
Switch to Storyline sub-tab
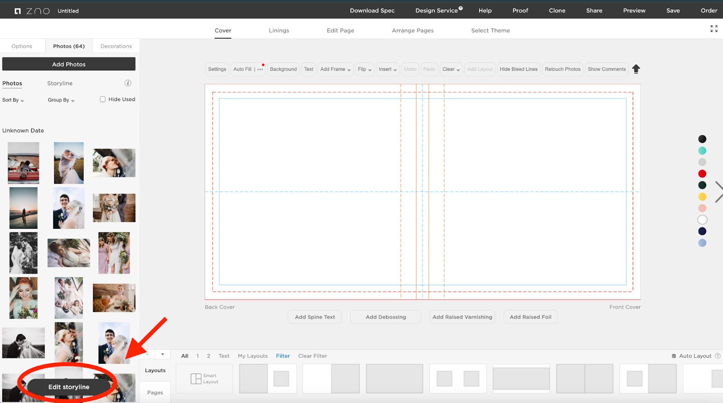pos(60,83)
